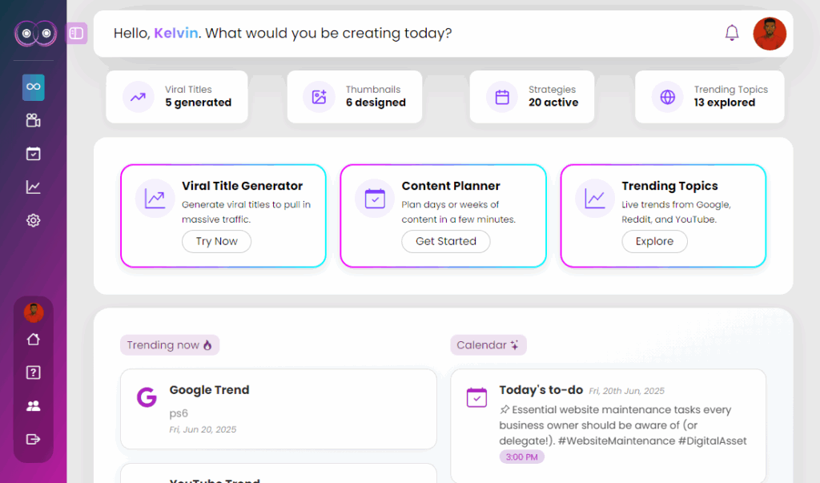Open the help question mark icon
The width and height of the screenshot is (820, 483).
pos(34,372)
